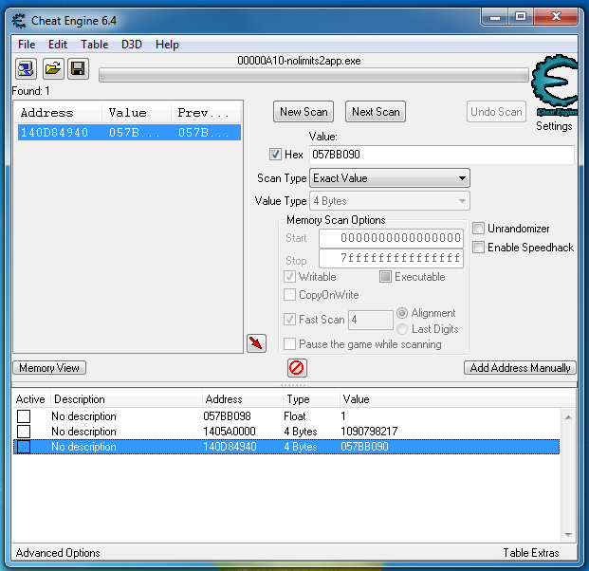The image size is (589, 571).
Task: Click the Start address field
Action: (x=391, y=238)
